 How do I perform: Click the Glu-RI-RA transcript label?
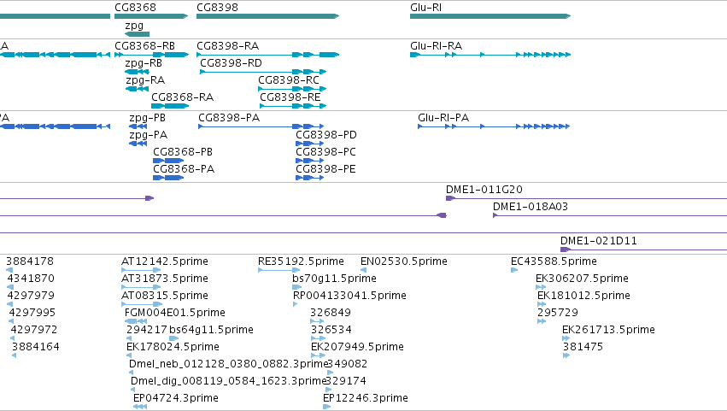pyautogui.click(x=437, y=46)
